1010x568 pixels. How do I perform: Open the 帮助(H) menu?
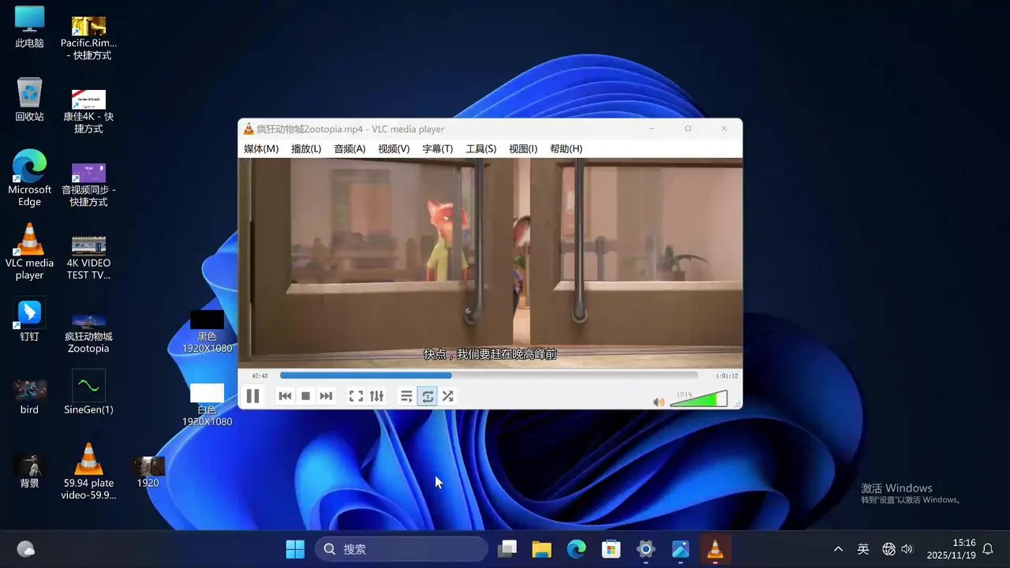tap(566, 148)
